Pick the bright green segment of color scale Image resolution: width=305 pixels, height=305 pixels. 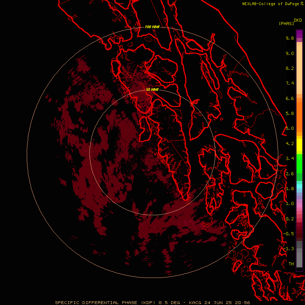tap(299, 164)
